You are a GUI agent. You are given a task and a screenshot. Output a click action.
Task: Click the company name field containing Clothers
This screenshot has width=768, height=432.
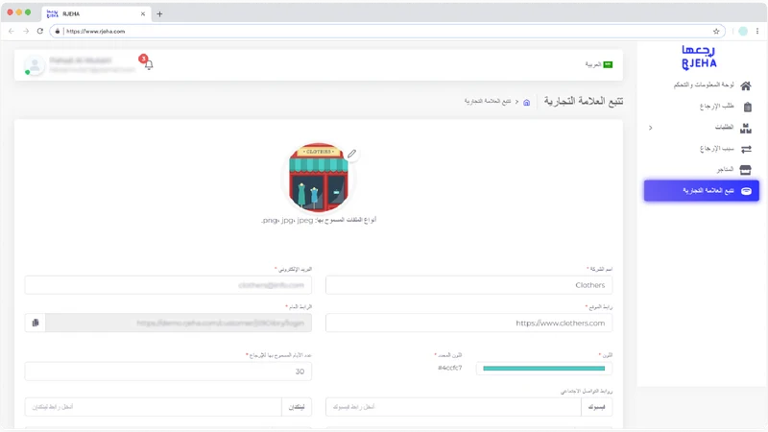click(x=468, y=285)
